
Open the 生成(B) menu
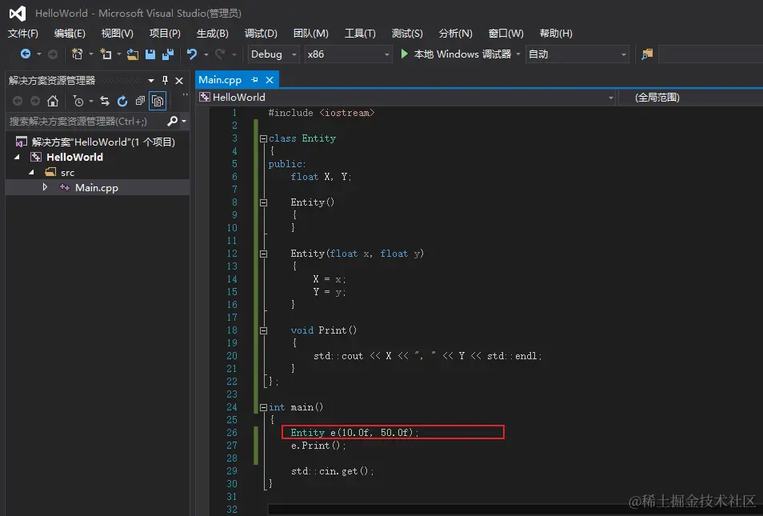(213, 33)
